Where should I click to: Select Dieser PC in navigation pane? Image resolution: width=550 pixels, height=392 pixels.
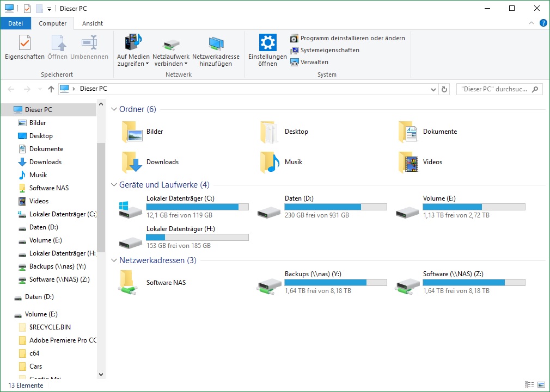pos(49,110)
